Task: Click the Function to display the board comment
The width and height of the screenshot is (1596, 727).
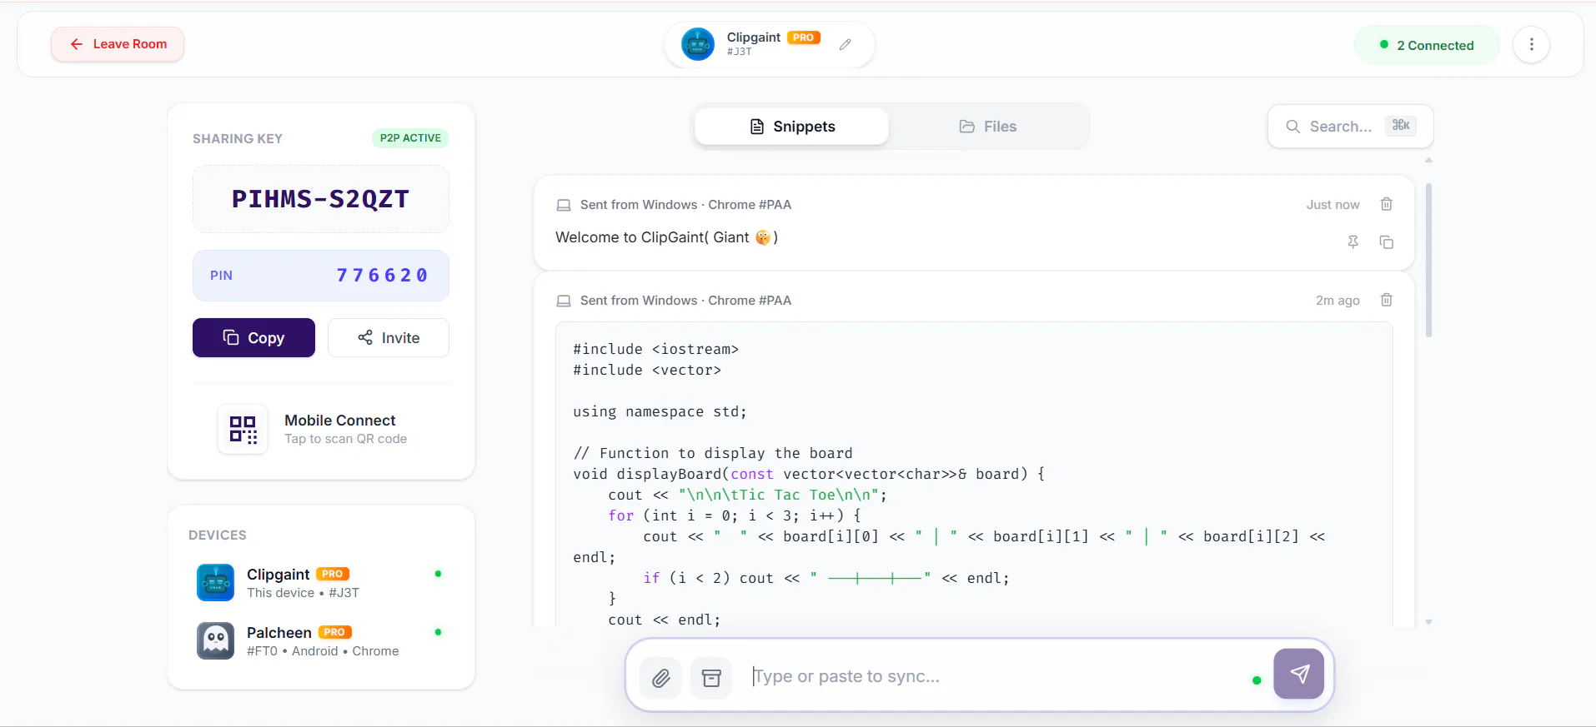Action: pos(713,453)
